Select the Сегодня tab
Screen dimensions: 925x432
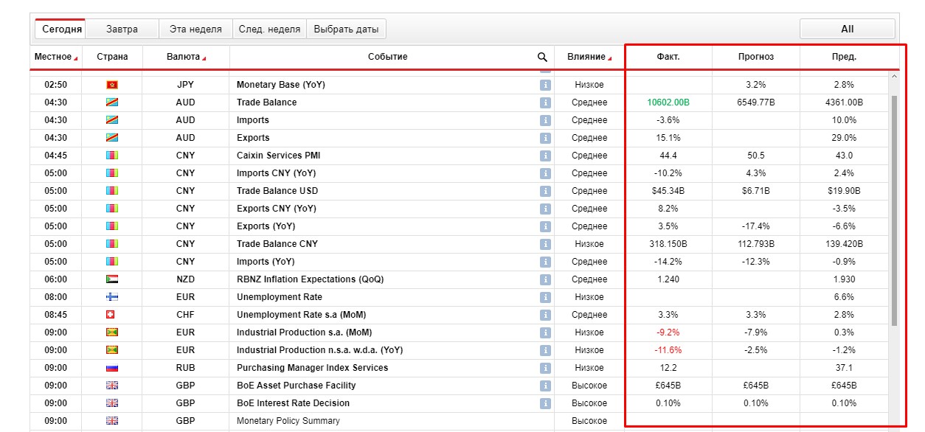tap(61, 29)
